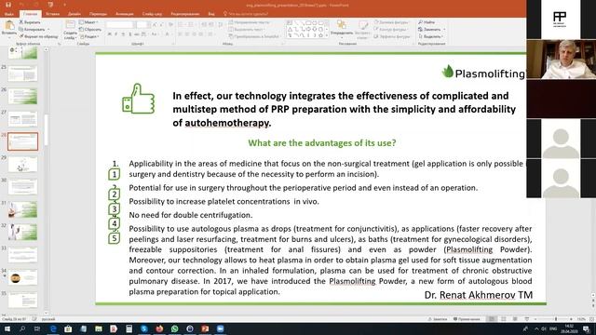Select slide 34 thumbnail
Image resolution: width=596 pixels, height=335 pixels.
[22, 277]
